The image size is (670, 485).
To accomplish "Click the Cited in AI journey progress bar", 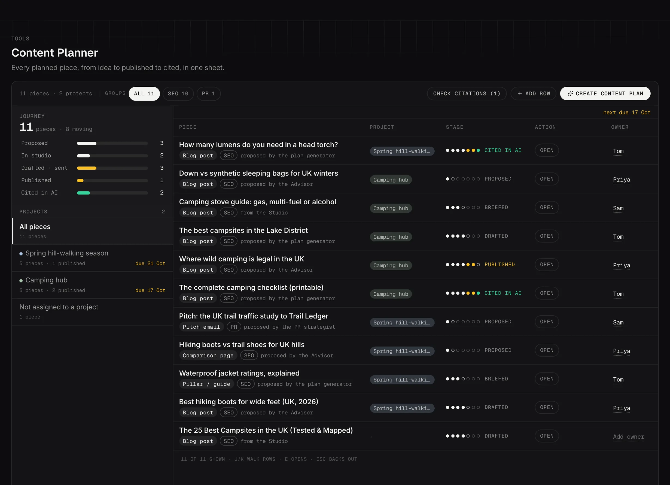I will pos(112,193).
